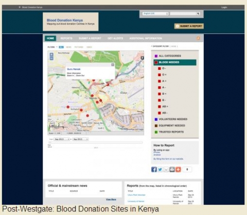
Task: Click the red marker west of Nyerere Road
Action: tap(68, 107)
